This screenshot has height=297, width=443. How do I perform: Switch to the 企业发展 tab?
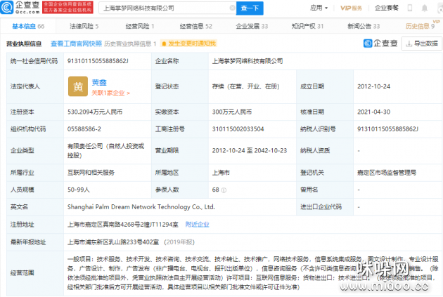(252, 26)
